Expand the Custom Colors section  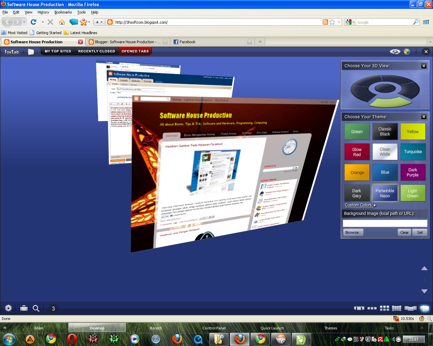point(360,205)
